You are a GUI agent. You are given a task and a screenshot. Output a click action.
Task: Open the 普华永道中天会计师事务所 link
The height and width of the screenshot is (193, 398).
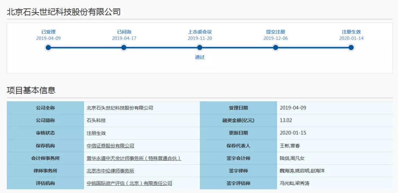tap(134, 158)
